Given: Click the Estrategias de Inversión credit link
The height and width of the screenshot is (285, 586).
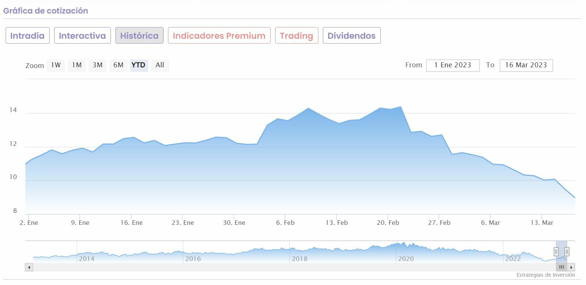Looking at the screenshot, I should (545, 275).
